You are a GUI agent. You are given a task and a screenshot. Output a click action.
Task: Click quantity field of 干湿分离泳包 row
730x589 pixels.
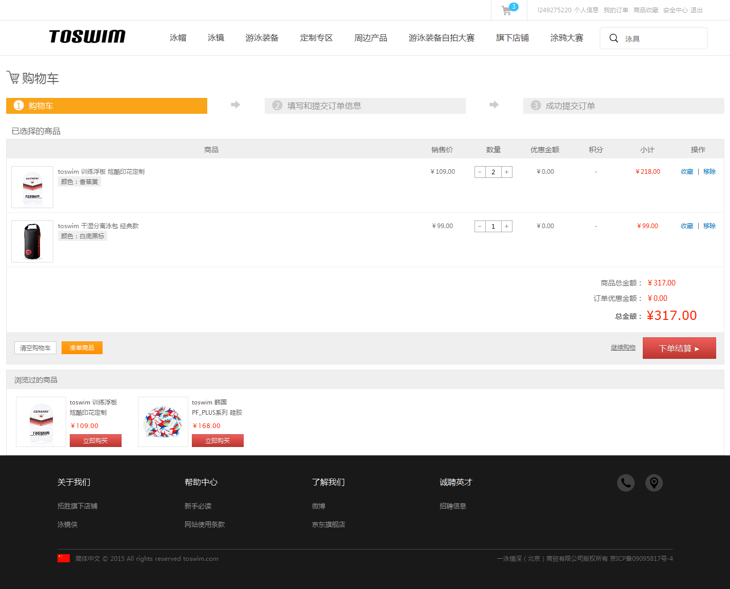coord(494,227)
